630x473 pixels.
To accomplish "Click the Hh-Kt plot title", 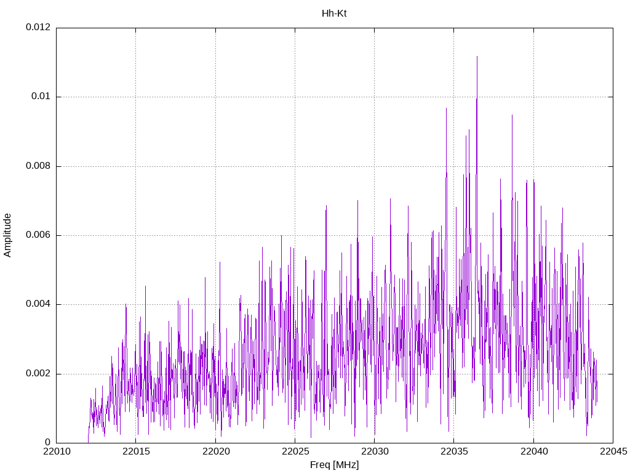I will (x=334, y=14).
